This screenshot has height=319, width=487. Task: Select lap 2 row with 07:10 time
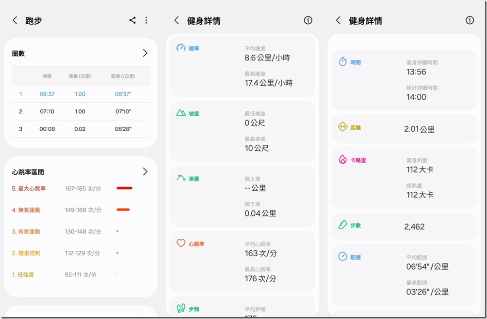[x=81, y=111]
